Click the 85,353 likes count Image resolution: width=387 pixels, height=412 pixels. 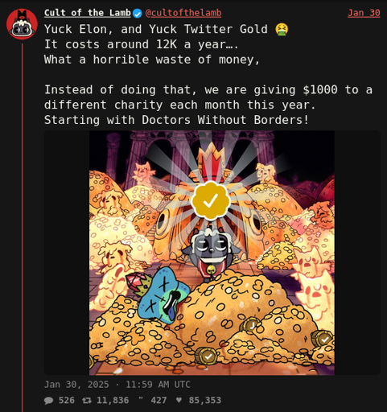205,400
